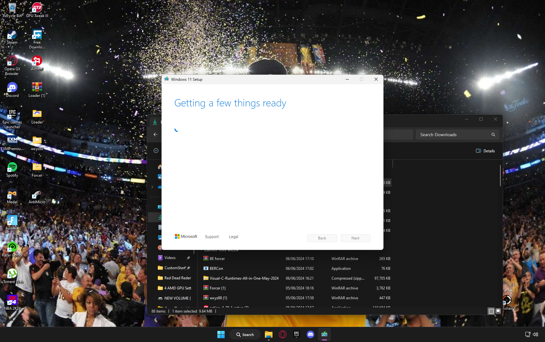Open File Explorer from taskbar
The width and height of the screenshot is (545, 342).
tap(269, 334)
